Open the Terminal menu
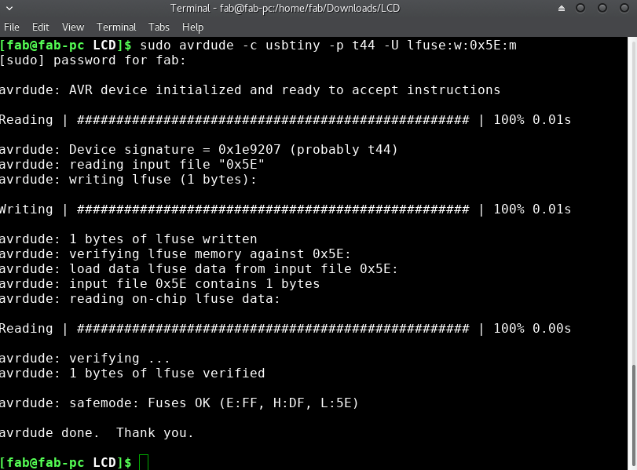This screenshot has width=637, height=470. 116,27
